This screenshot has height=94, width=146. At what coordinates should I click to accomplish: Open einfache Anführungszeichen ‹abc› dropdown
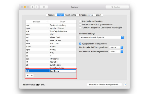click(x=116, y=52)
